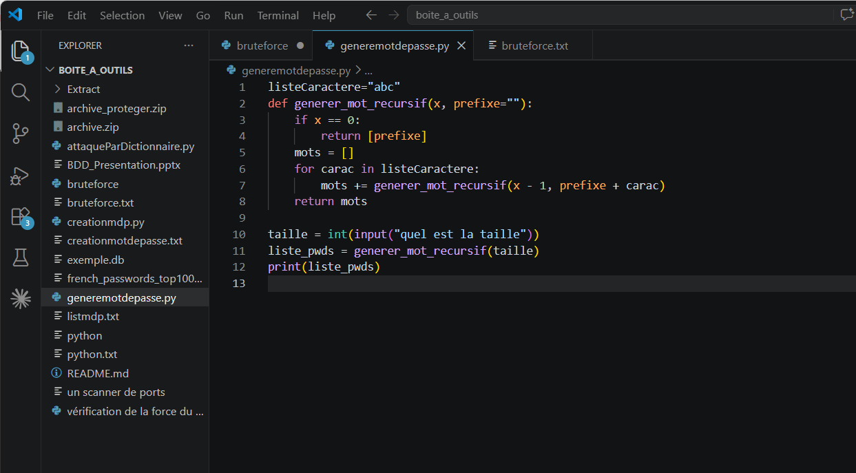The width and height of the screenshot is (856, 473).
Task: Open BDD_Presentation.pptx file
Action: point(125,165)
